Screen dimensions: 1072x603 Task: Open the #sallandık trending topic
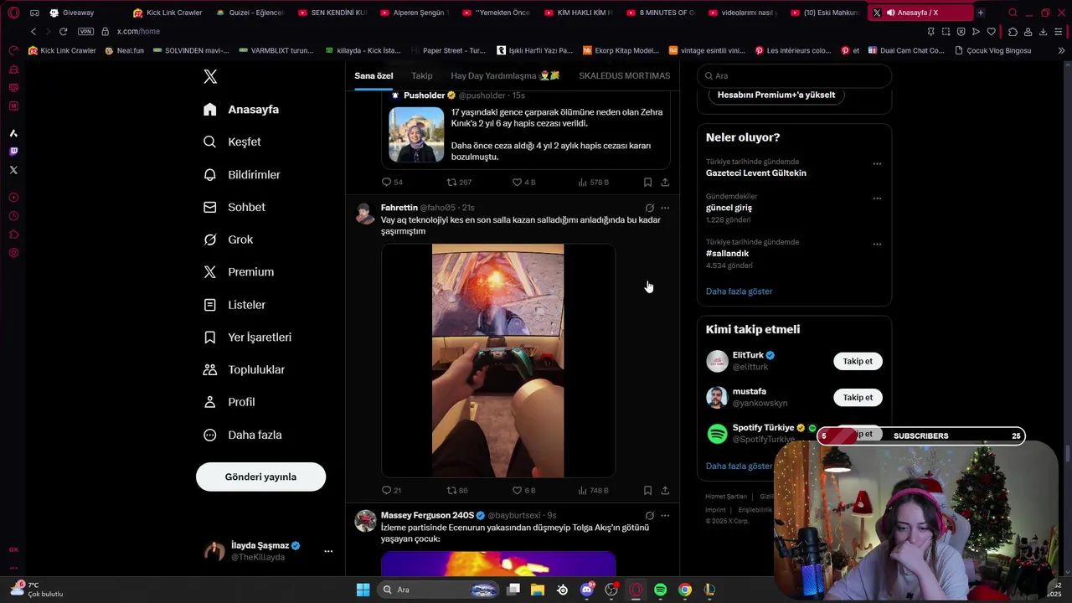click(x=727, y=253)
